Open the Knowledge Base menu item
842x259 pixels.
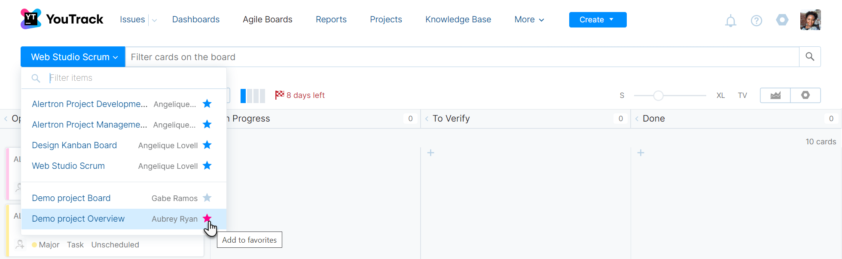(458, 20)
